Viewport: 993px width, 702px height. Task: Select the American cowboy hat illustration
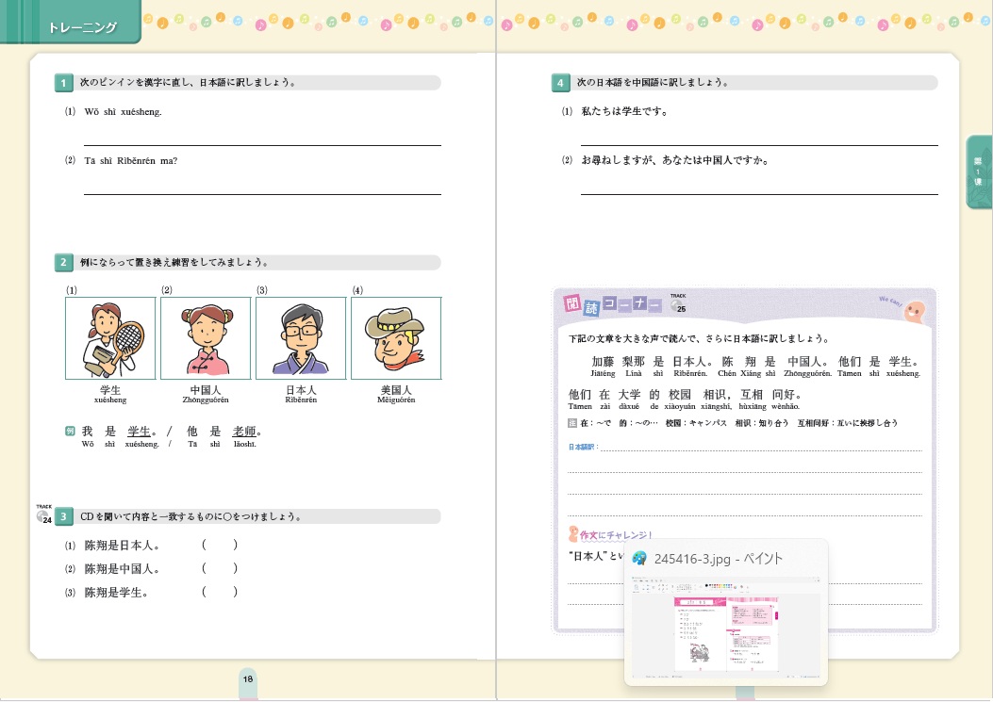click(396, 337)
